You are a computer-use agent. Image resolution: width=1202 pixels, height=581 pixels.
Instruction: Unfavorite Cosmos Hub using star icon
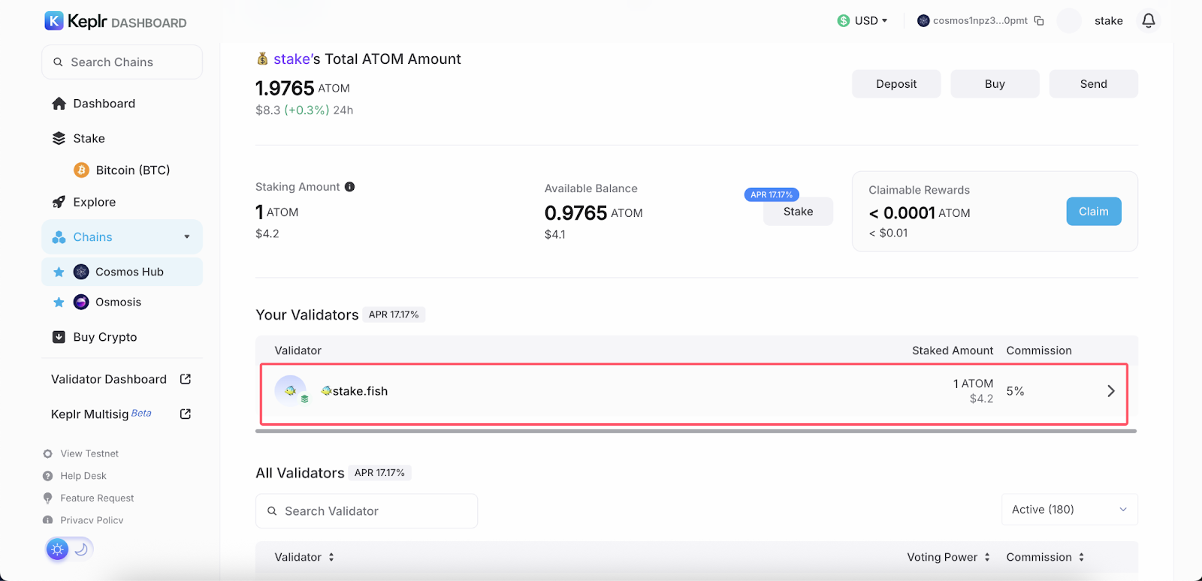[x=59, y=272]
